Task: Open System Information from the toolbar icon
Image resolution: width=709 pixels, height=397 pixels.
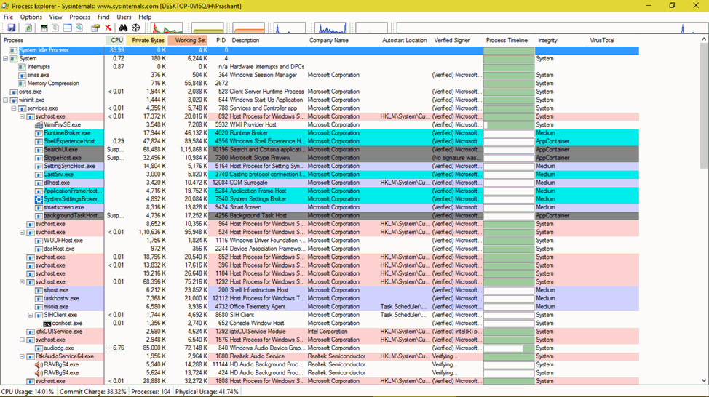Action: [x=44, y=28]
